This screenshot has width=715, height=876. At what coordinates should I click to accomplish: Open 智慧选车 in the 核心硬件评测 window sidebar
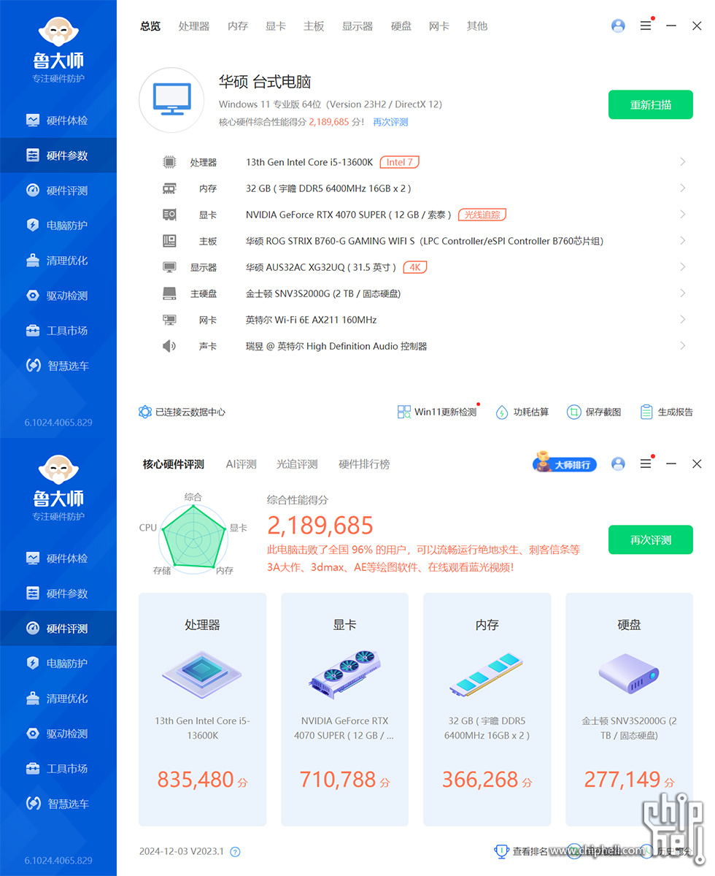tap(58, 804)
